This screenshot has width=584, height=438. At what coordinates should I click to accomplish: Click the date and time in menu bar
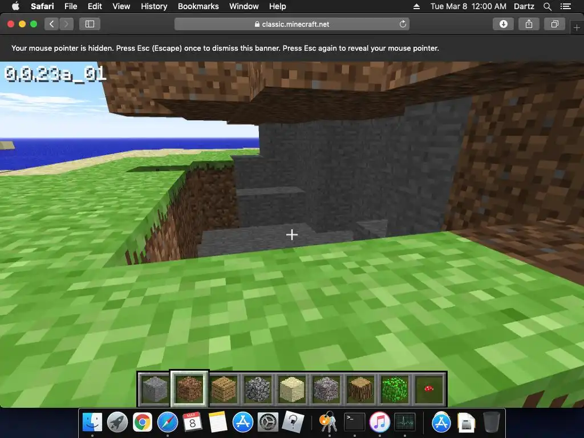pyautogui.click(x=468, y=6)
